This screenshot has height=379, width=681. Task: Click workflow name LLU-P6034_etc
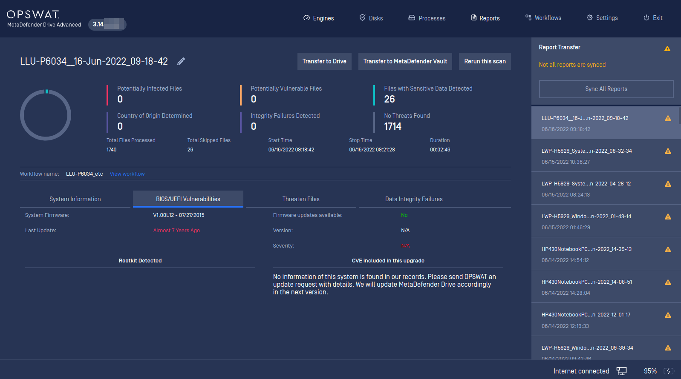click(x=84, y=174)
